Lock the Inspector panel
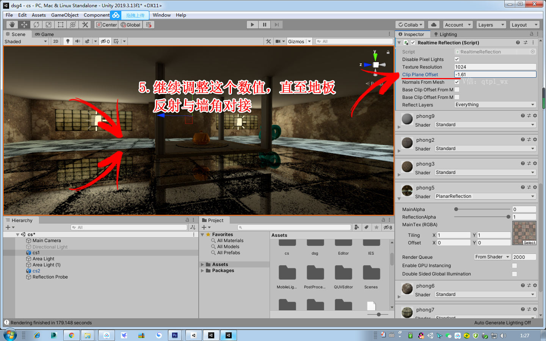The height and width of the screenshot is (341, 546). (x=532, y=34)
